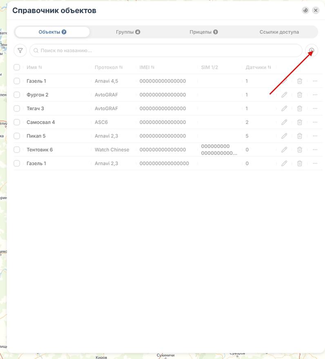Viewport: 325px width, 359px height.
Task: Edit the Самосвал 4 object
Action: tap(284, 122)
